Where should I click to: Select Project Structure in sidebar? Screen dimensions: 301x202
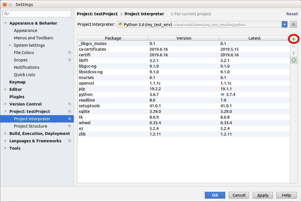pos(31,126)
